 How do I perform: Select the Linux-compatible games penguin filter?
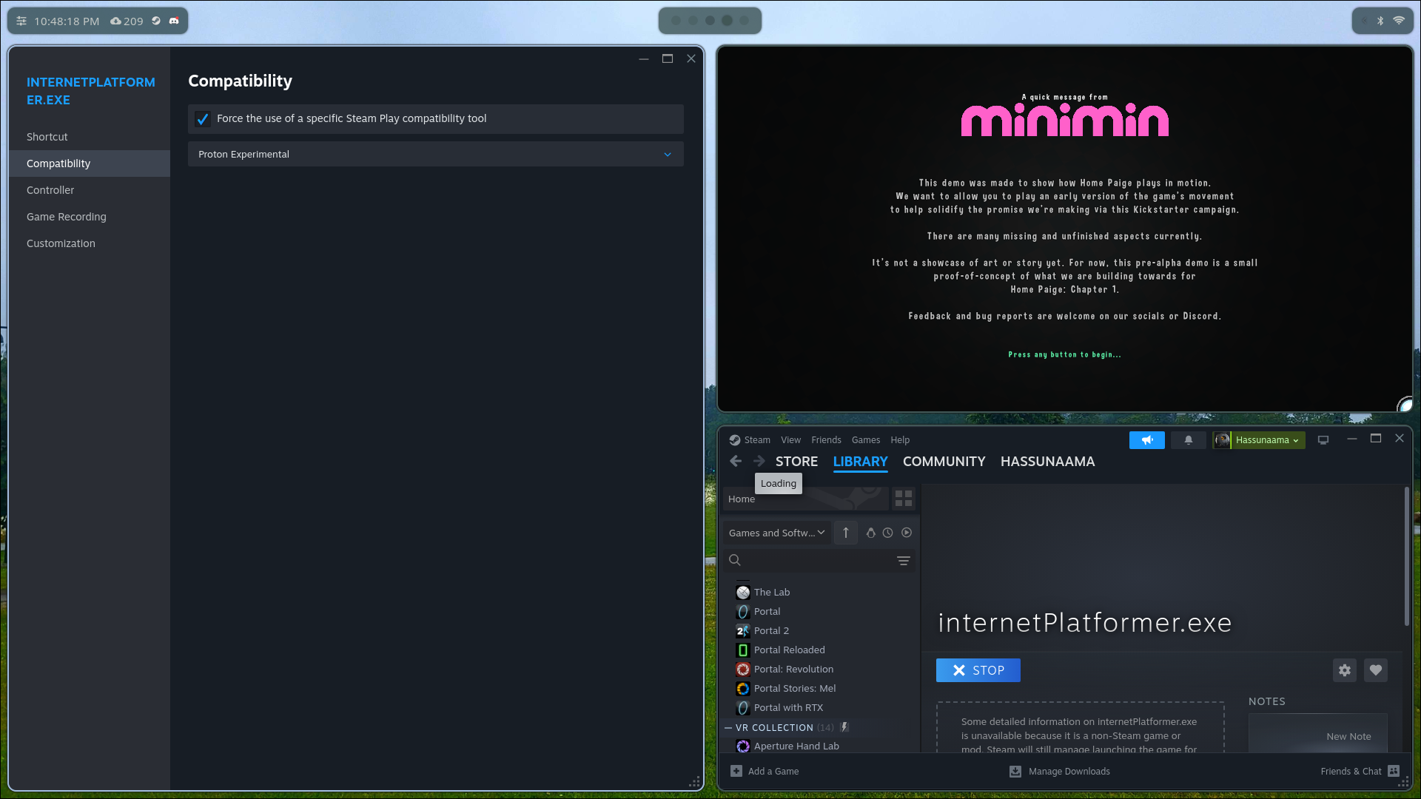(871, 532)
